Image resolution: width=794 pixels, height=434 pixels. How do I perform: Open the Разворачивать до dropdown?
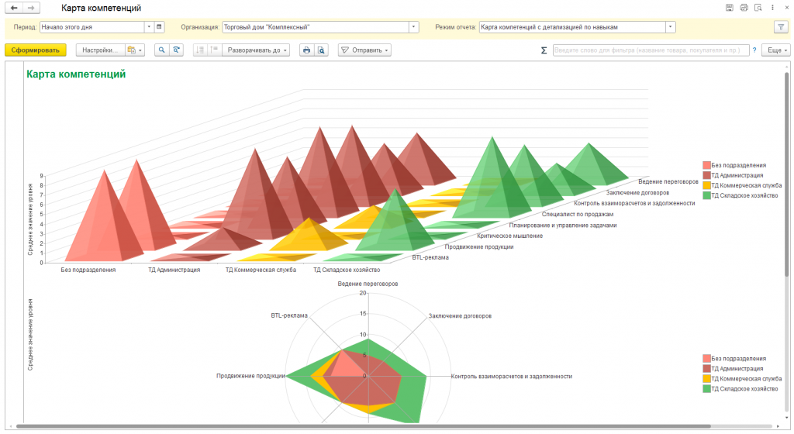coord(256,50)
